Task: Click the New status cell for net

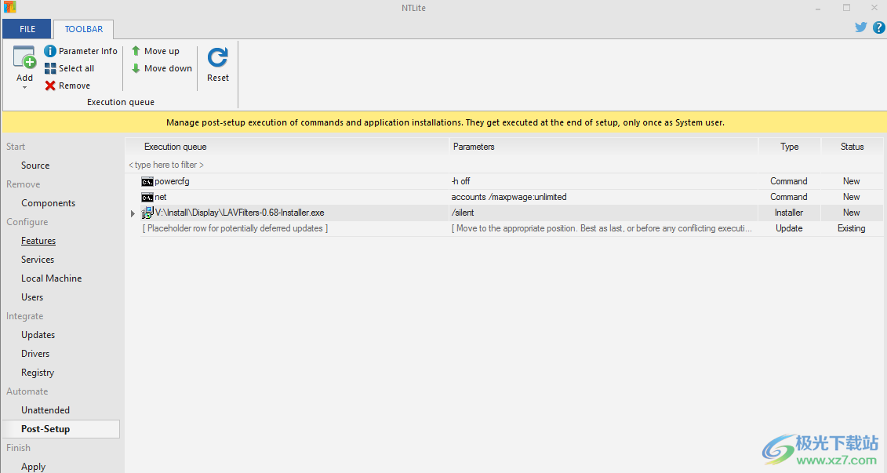Action: [x=852, y=198]
